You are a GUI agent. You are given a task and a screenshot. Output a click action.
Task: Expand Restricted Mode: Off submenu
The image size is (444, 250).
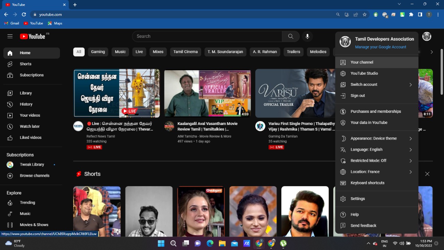point(377,160)
